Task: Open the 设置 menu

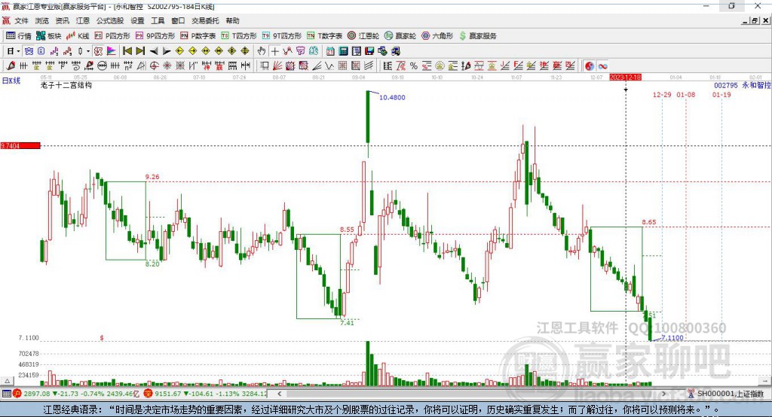Action: [x=137, y=20]
